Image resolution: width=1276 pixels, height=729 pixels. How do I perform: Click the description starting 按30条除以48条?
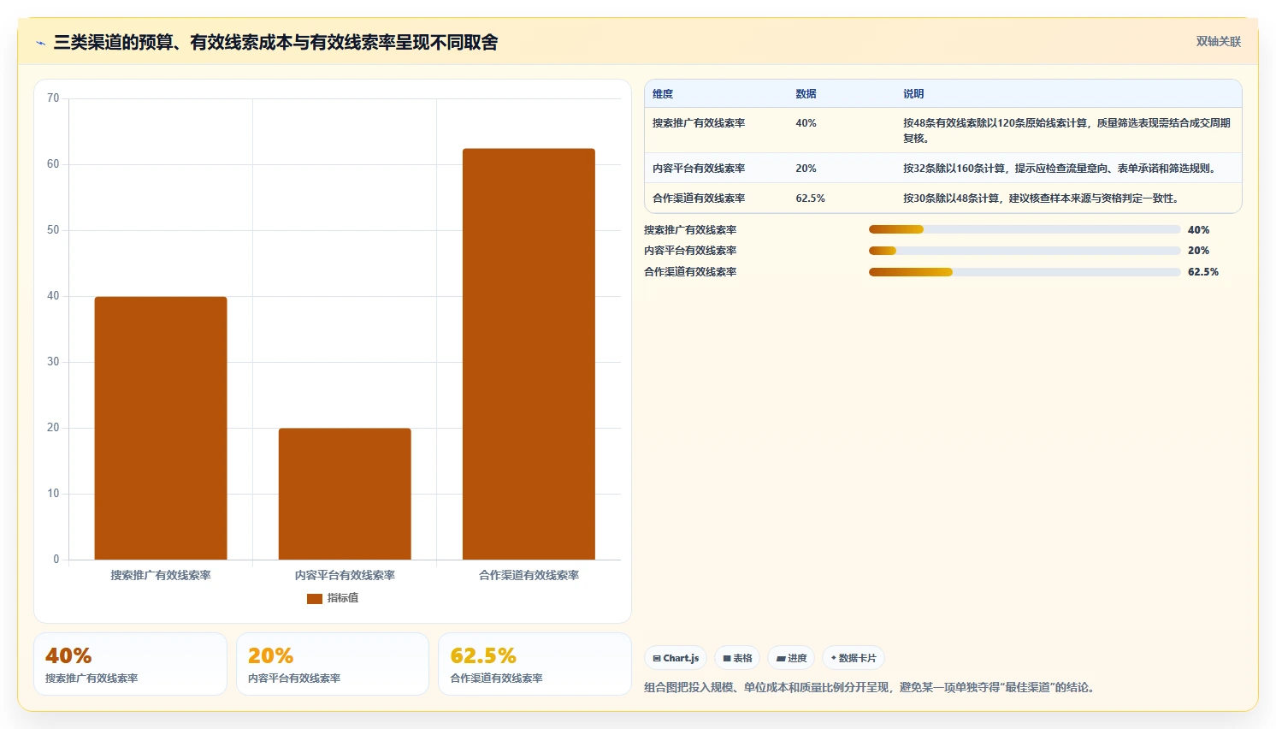(1043, 199)
